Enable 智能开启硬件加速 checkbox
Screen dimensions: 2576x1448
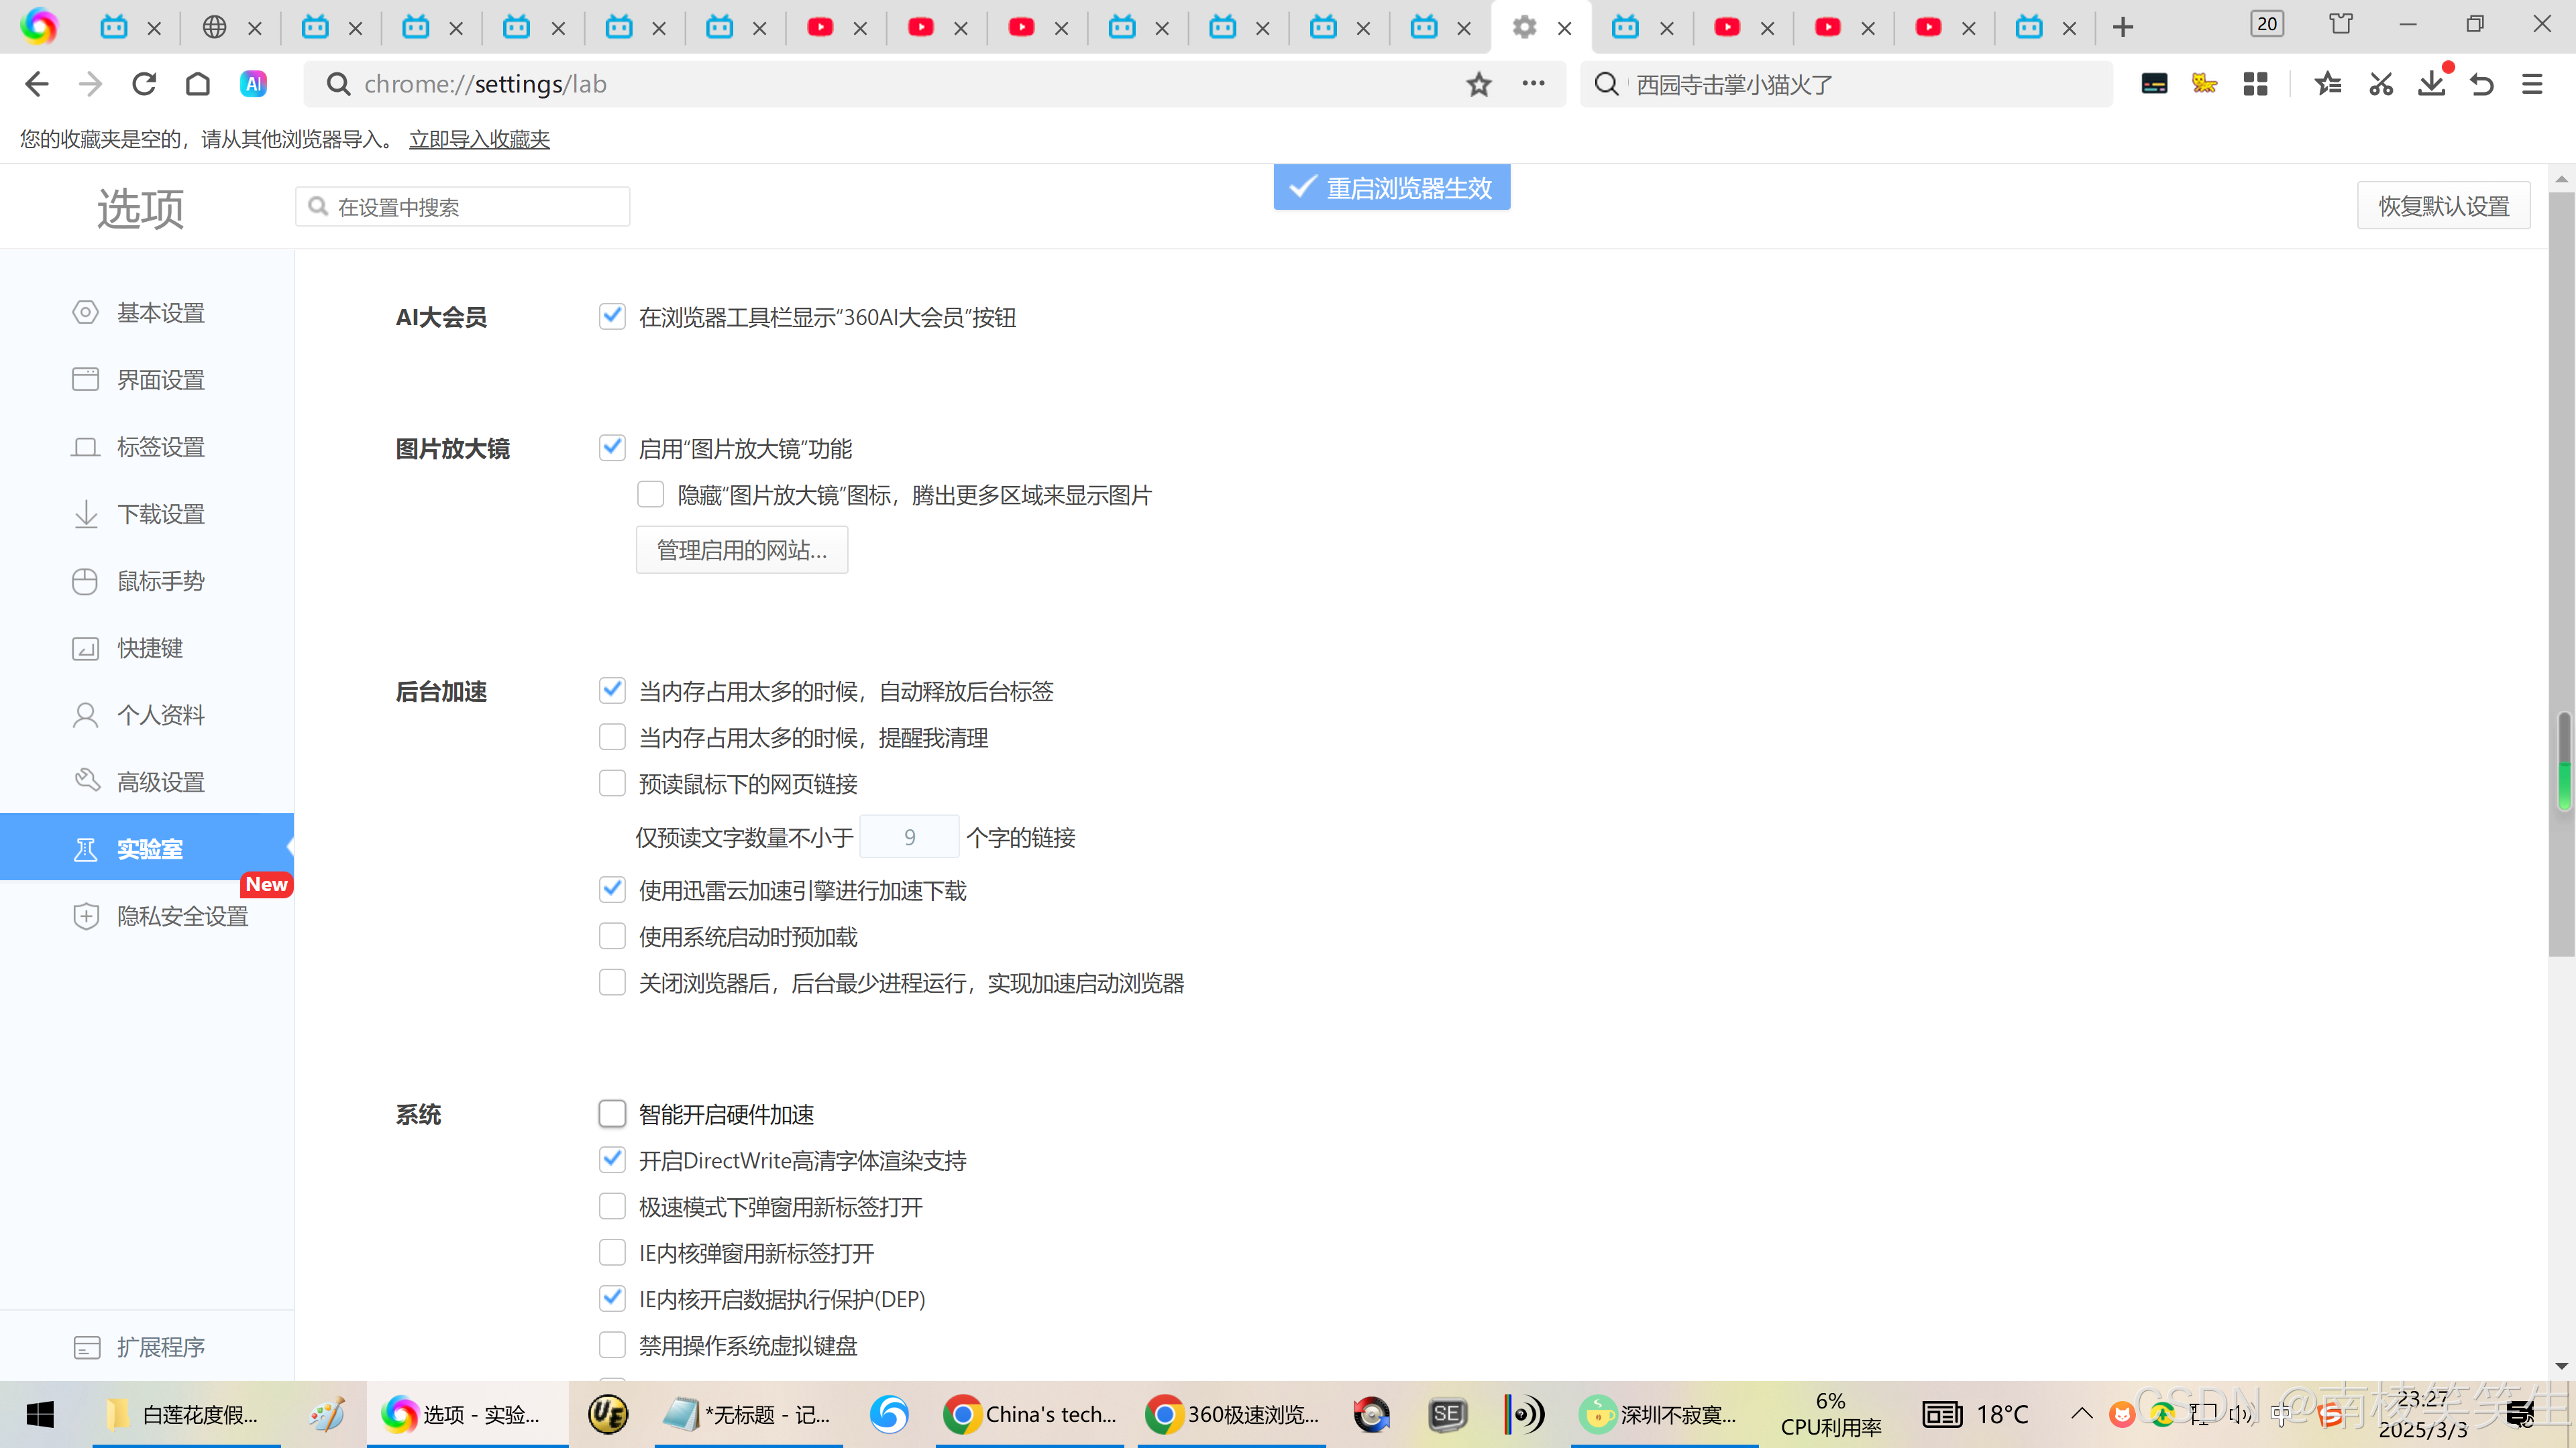612,1113
